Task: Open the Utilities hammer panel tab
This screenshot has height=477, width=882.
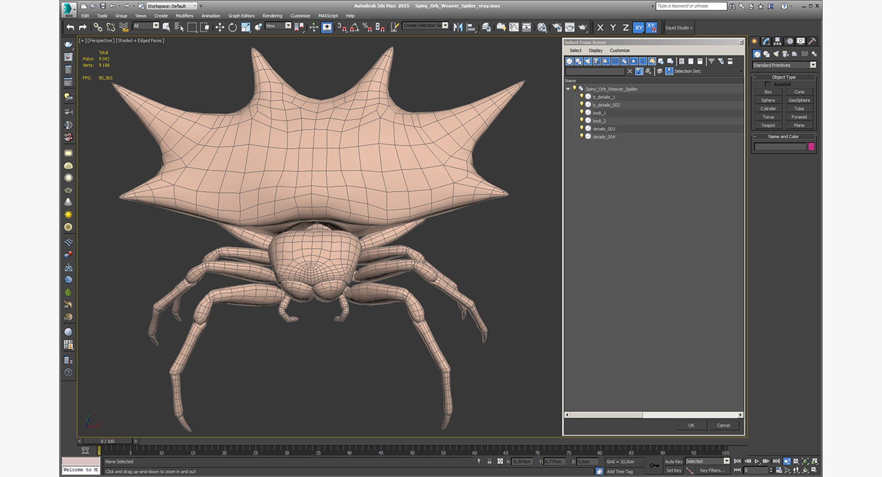Action: (x=812, y=41)
